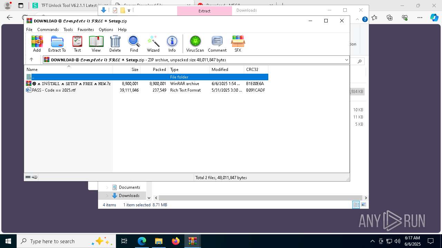Click the Extract To toolbar icon

coord(57,44)
